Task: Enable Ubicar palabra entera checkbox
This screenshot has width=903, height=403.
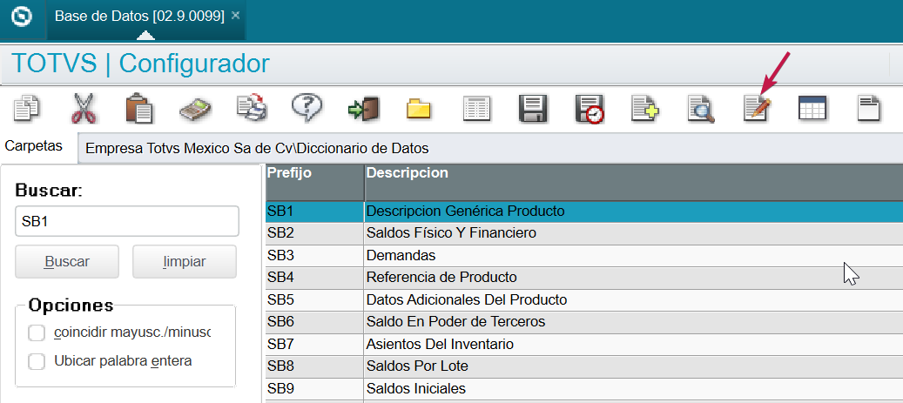Action: click(37, 361)
